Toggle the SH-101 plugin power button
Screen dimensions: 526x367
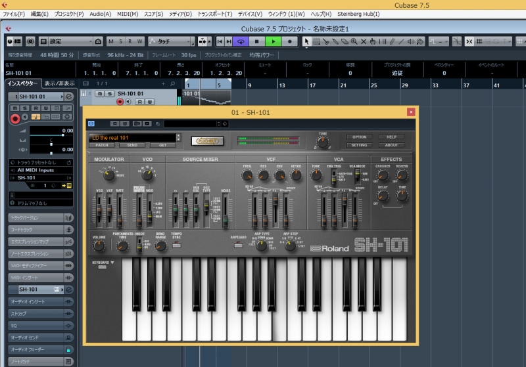tap(91, 123)
